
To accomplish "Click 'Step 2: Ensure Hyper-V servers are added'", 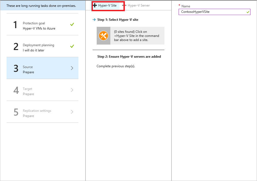I will (x=129, y=57).
